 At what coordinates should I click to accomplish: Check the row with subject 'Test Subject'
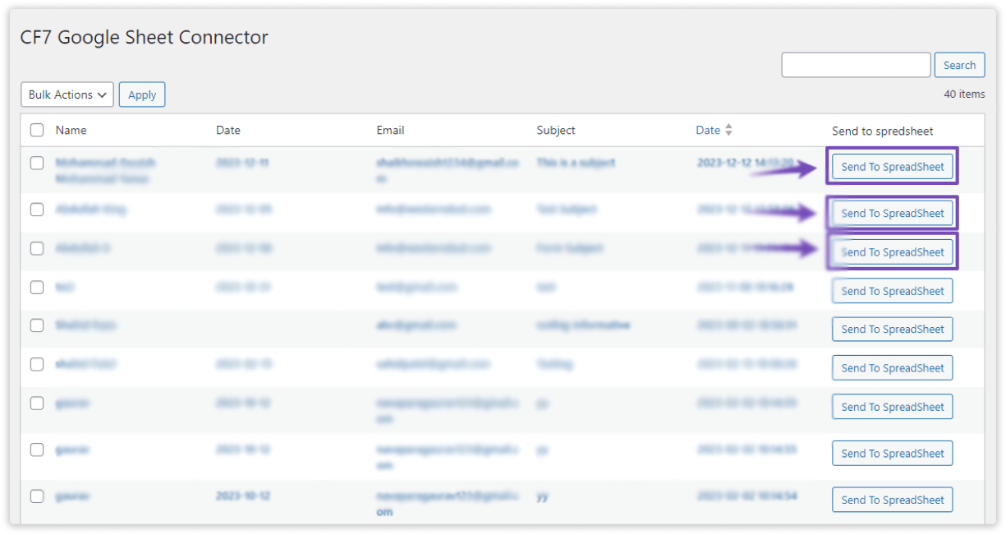(x=37, y=210)
